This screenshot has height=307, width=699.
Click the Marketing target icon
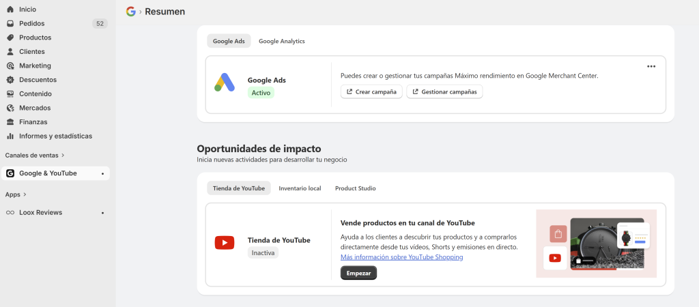[x=10, y=65]
